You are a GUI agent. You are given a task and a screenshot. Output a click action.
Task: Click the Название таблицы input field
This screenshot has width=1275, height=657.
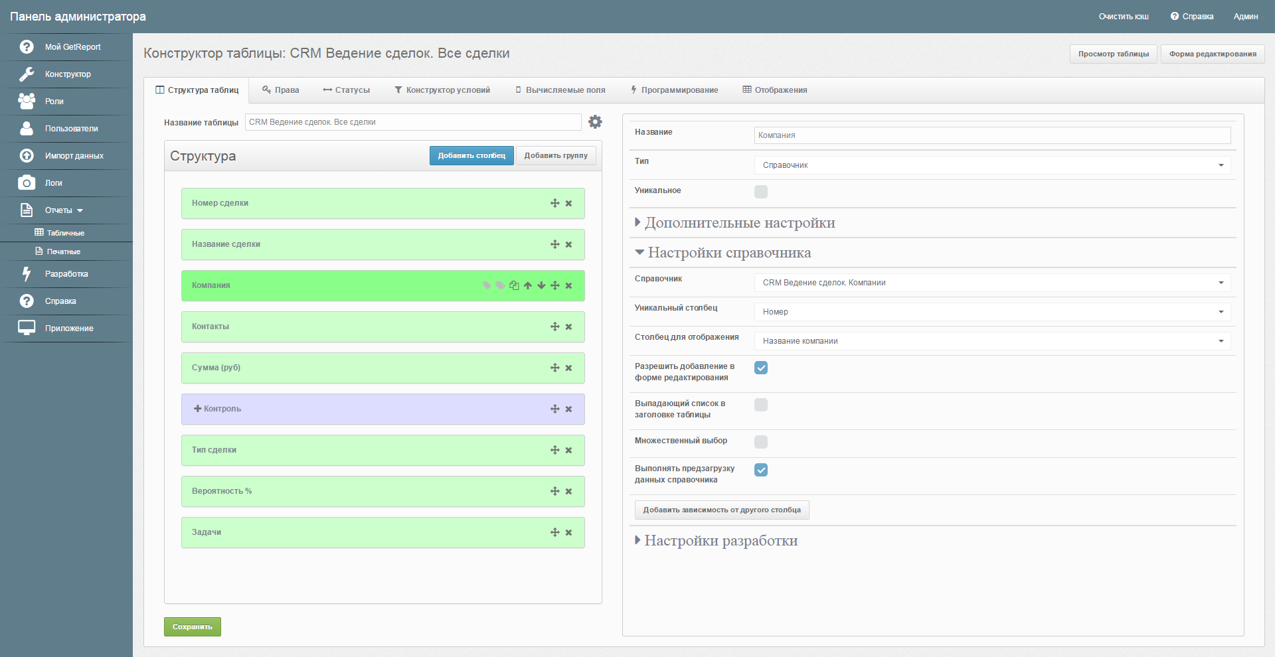click(x=413, y=122)
